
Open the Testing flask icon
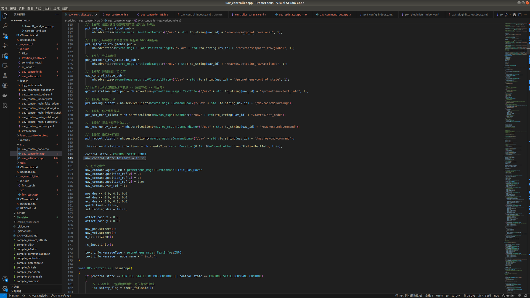5,76
